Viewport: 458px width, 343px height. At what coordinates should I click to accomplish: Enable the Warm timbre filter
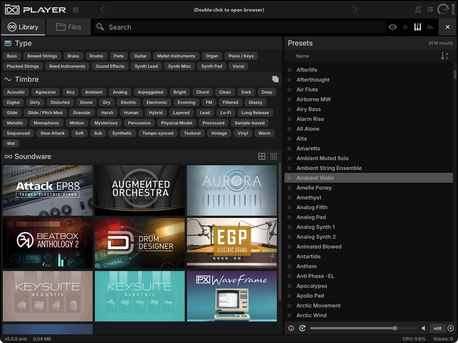coord(264,133)
